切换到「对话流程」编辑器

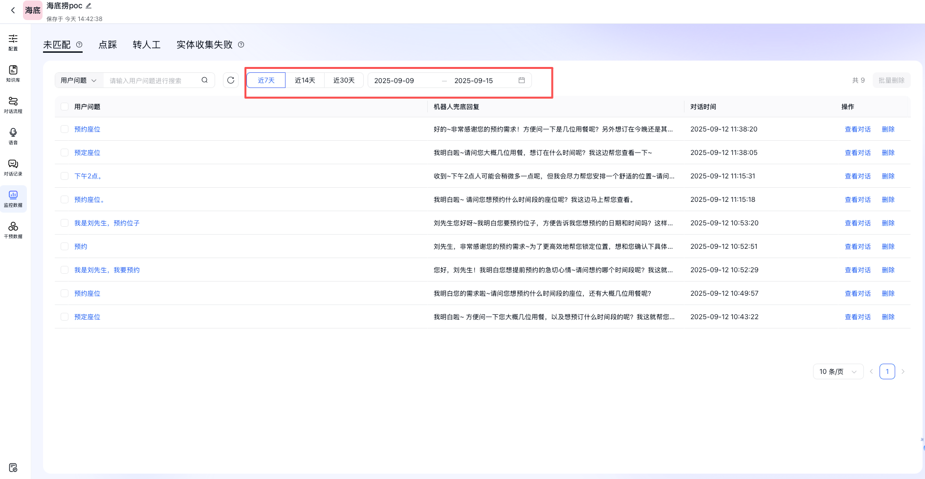click(13, 104)
